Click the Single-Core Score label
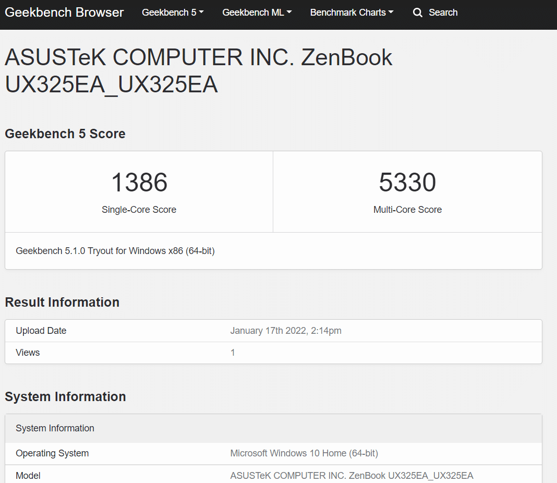 139,210
